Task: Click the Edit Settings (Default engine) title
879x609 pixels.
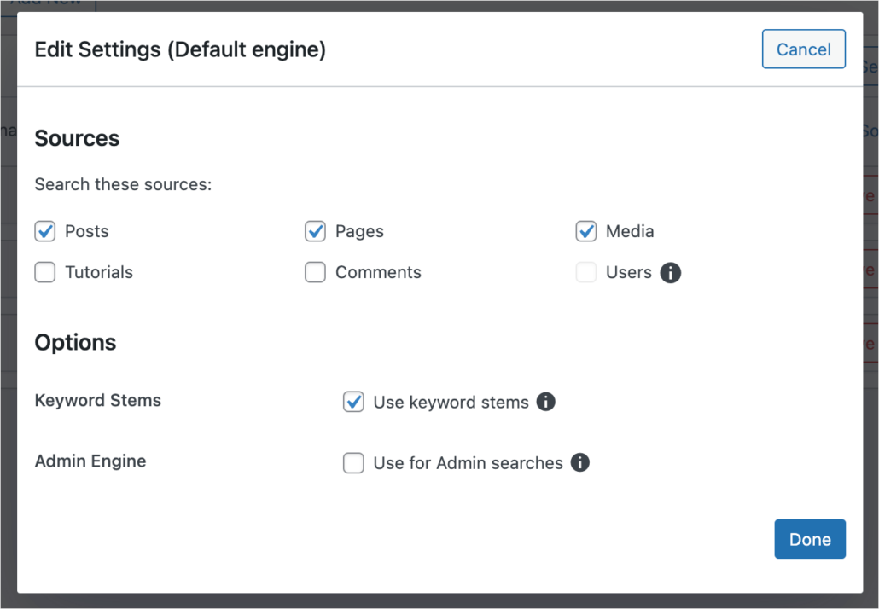Action: (x=180, y=49)
